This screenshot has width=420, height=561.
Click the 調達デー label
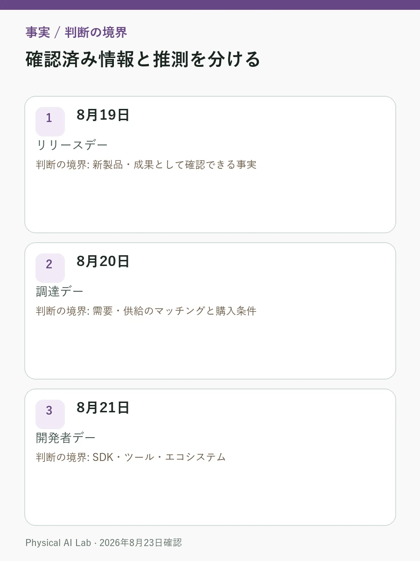coord(60,291)
